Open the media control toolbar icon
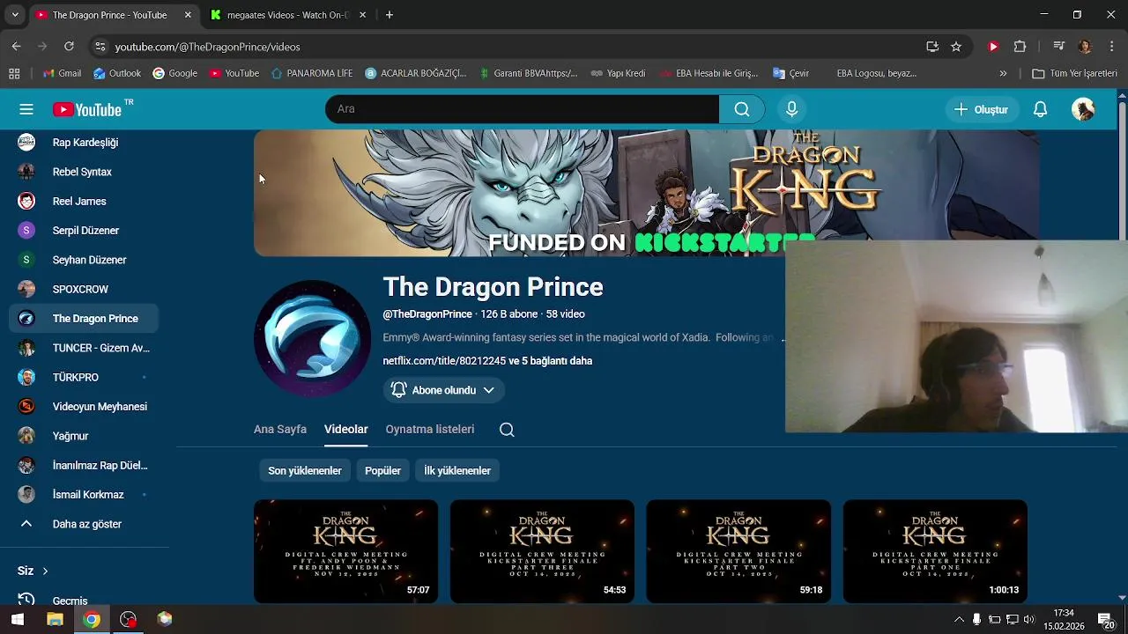The image size is (1128, 634). (x=1059, y=47)
